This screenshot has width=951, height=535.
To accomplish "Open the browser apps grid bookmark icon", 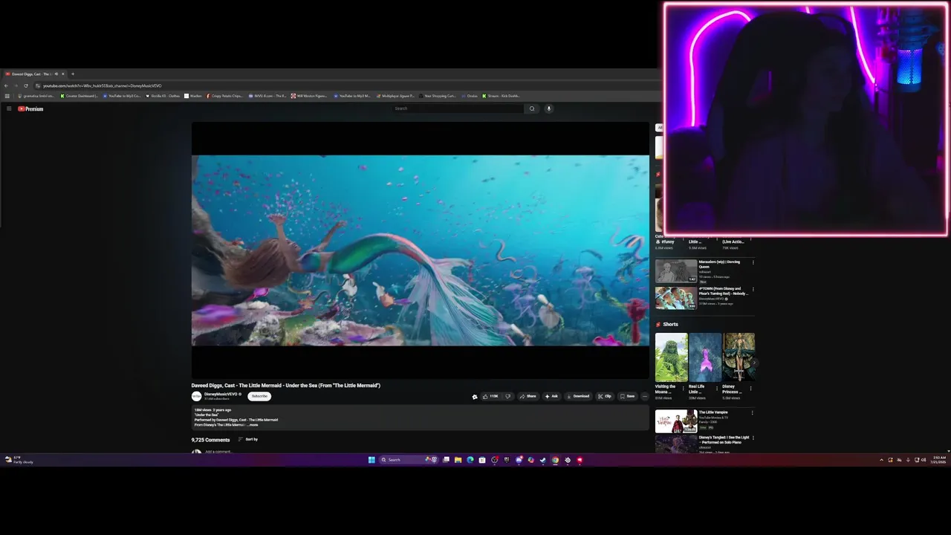I will tap(7, 96).
